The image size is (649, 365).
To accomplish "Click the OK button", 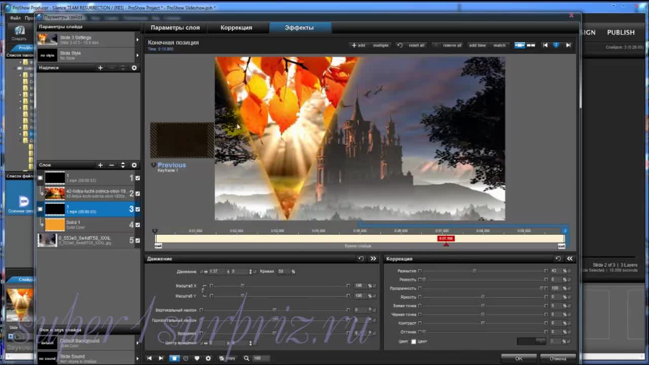I will [519, 358].
